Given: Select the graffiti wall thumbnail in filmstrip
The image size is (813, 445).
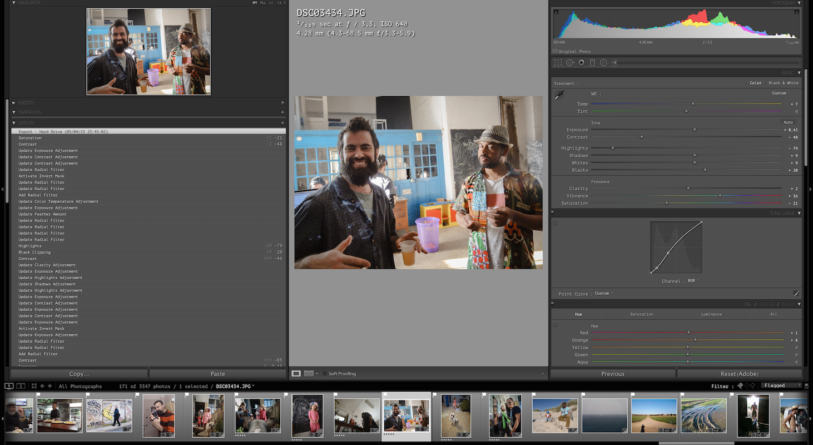Looking at the screenshot, I should click(x=109, y=415).
